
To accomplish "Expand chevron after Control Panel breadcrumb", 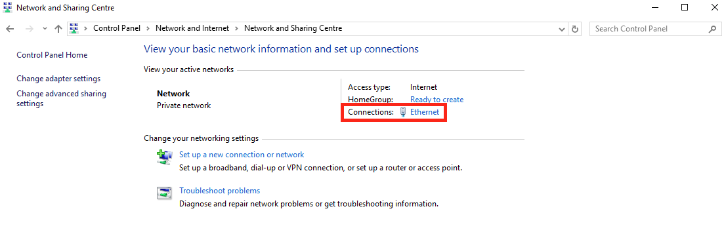I will tap(148, 29).
